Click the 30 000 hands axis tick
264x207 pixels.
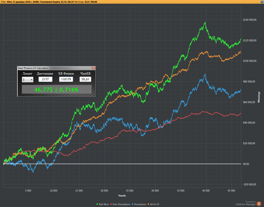point(155,191)
